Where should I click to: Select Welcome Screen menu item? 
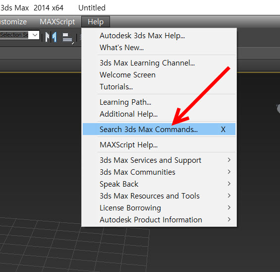[x=159, y=75]
